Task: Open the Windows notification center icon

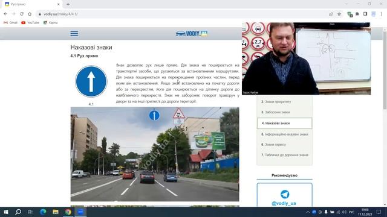Action: coord(379,212)
